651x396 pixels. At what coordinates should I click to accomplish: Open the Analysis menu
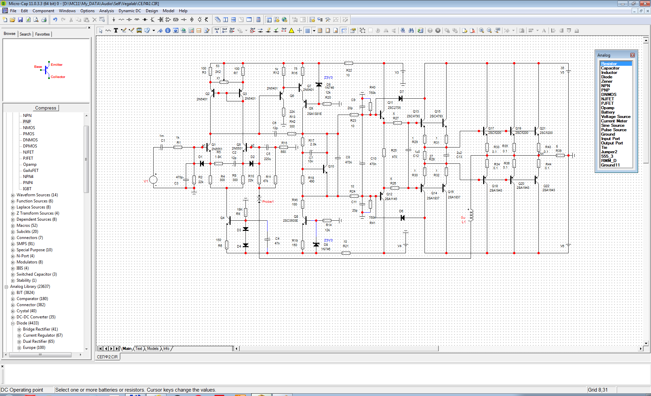pos(106,11)
